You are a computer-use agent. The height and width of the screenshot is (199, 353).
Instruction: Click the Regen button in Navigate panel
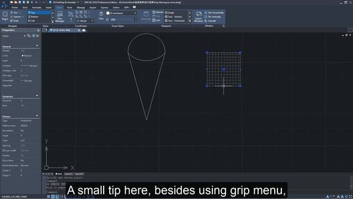[5, 16]
